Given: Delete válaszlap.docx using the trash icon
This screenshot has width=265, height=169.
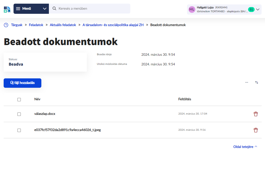Looking at the screenshot, I should tap(256, 114).
